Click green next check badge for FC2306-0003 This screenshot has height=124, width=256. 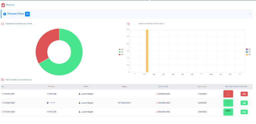228,112
